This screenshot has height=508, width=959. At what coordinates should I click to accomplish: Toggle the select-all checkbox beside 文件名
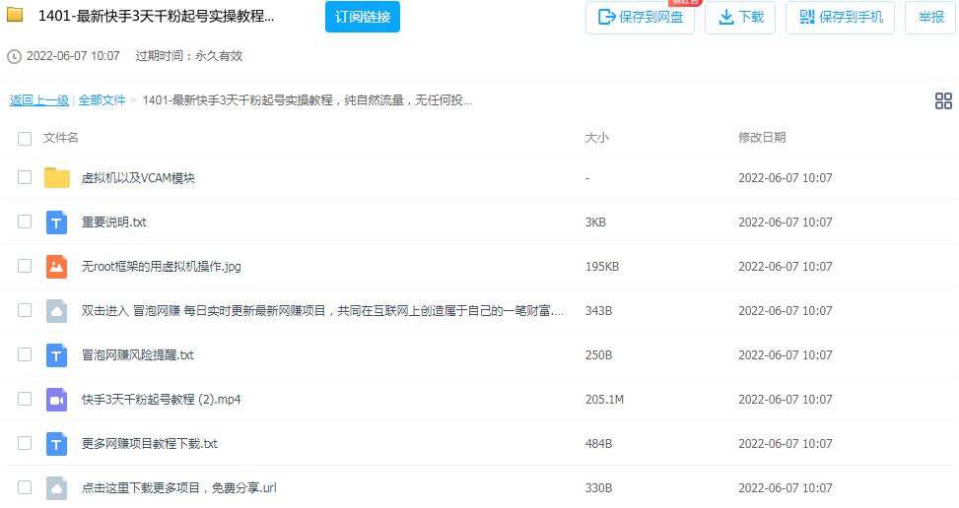[25, 139]
